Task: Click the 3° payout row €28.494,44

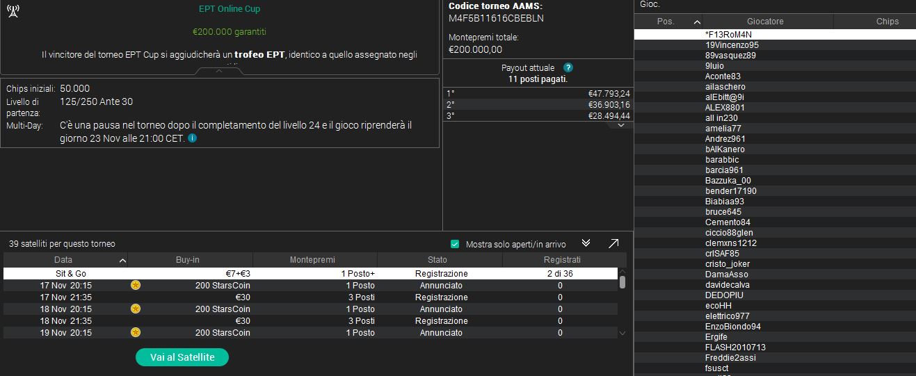Action: (538, 115)
